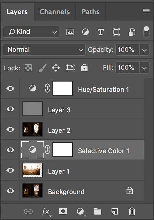Hide the Hue/Saturation 1 layer
Image resolution: width=154 pixels, height=220 pixels.
(x=10, y=89)
